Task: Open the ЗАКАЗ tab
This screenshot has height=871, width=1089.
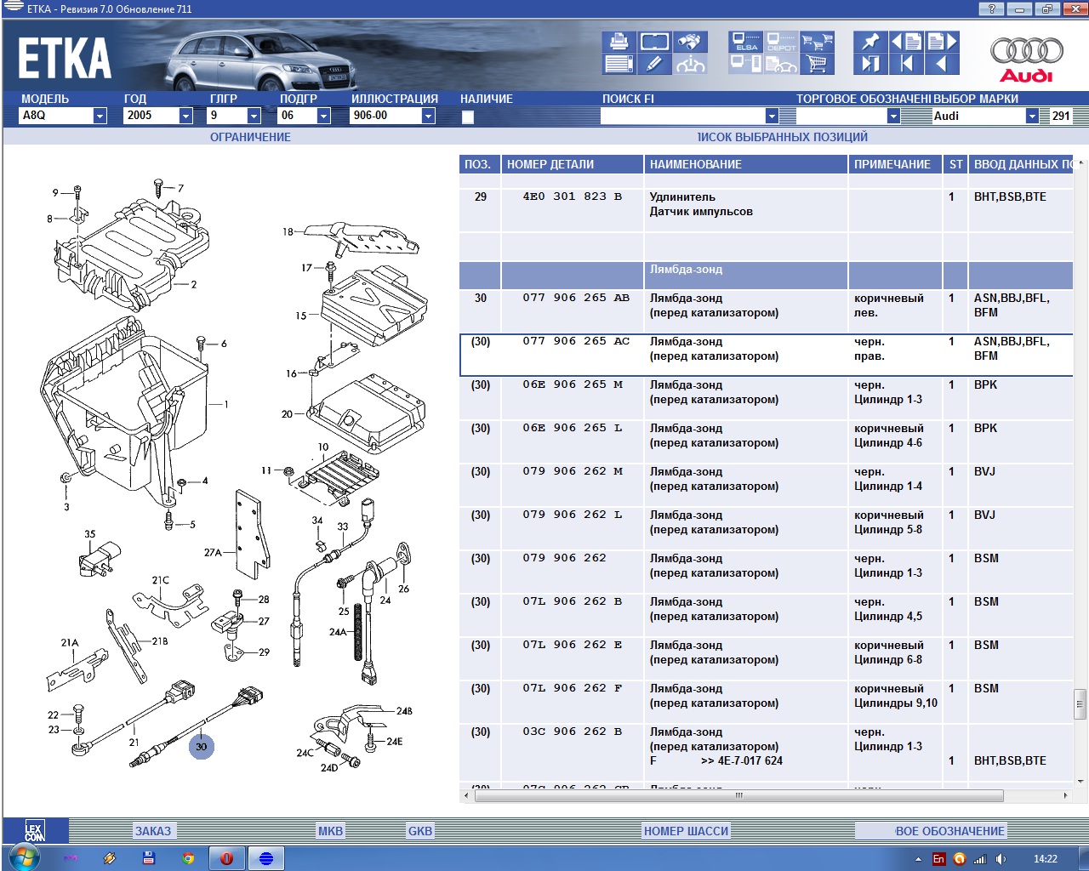Action: tap(153, 831)
